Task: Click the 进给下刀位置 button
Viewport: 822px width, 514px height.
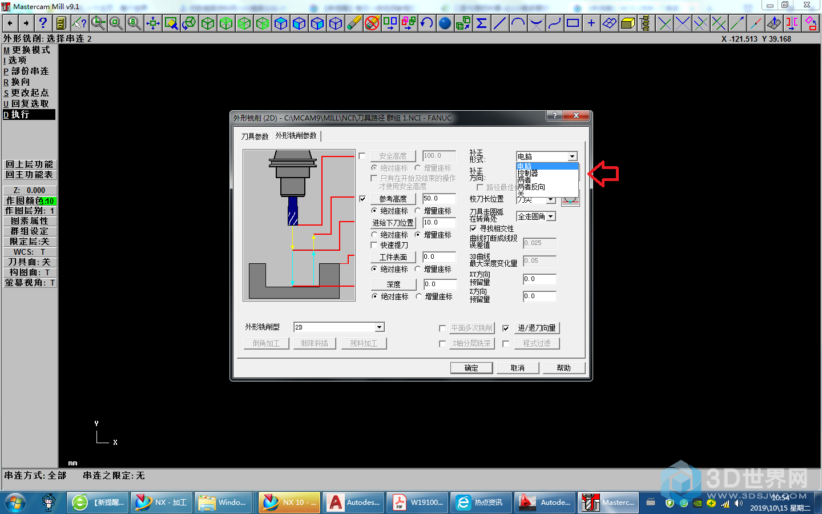Action: click(x=393, y=223)
